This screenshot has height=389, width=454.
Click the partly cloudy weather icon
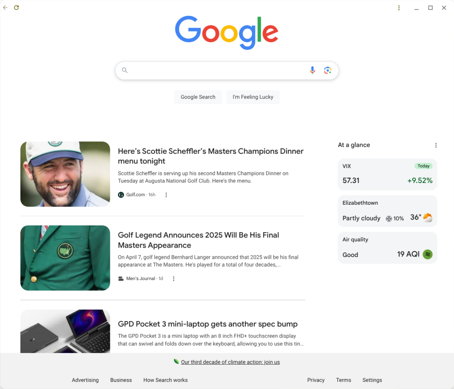(428, 218)
